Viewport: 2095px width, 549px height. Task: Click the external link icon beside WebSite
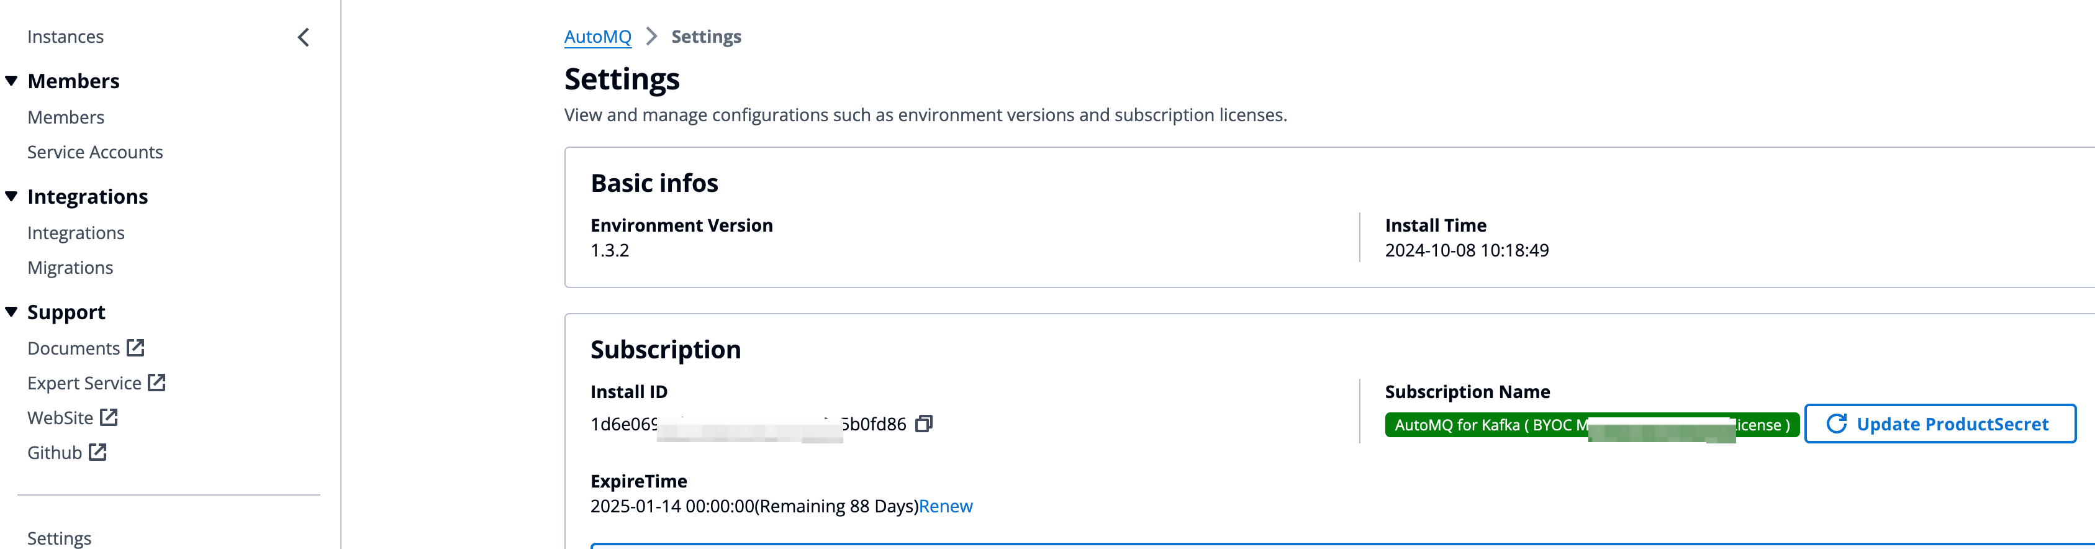(x=109, y=418)
